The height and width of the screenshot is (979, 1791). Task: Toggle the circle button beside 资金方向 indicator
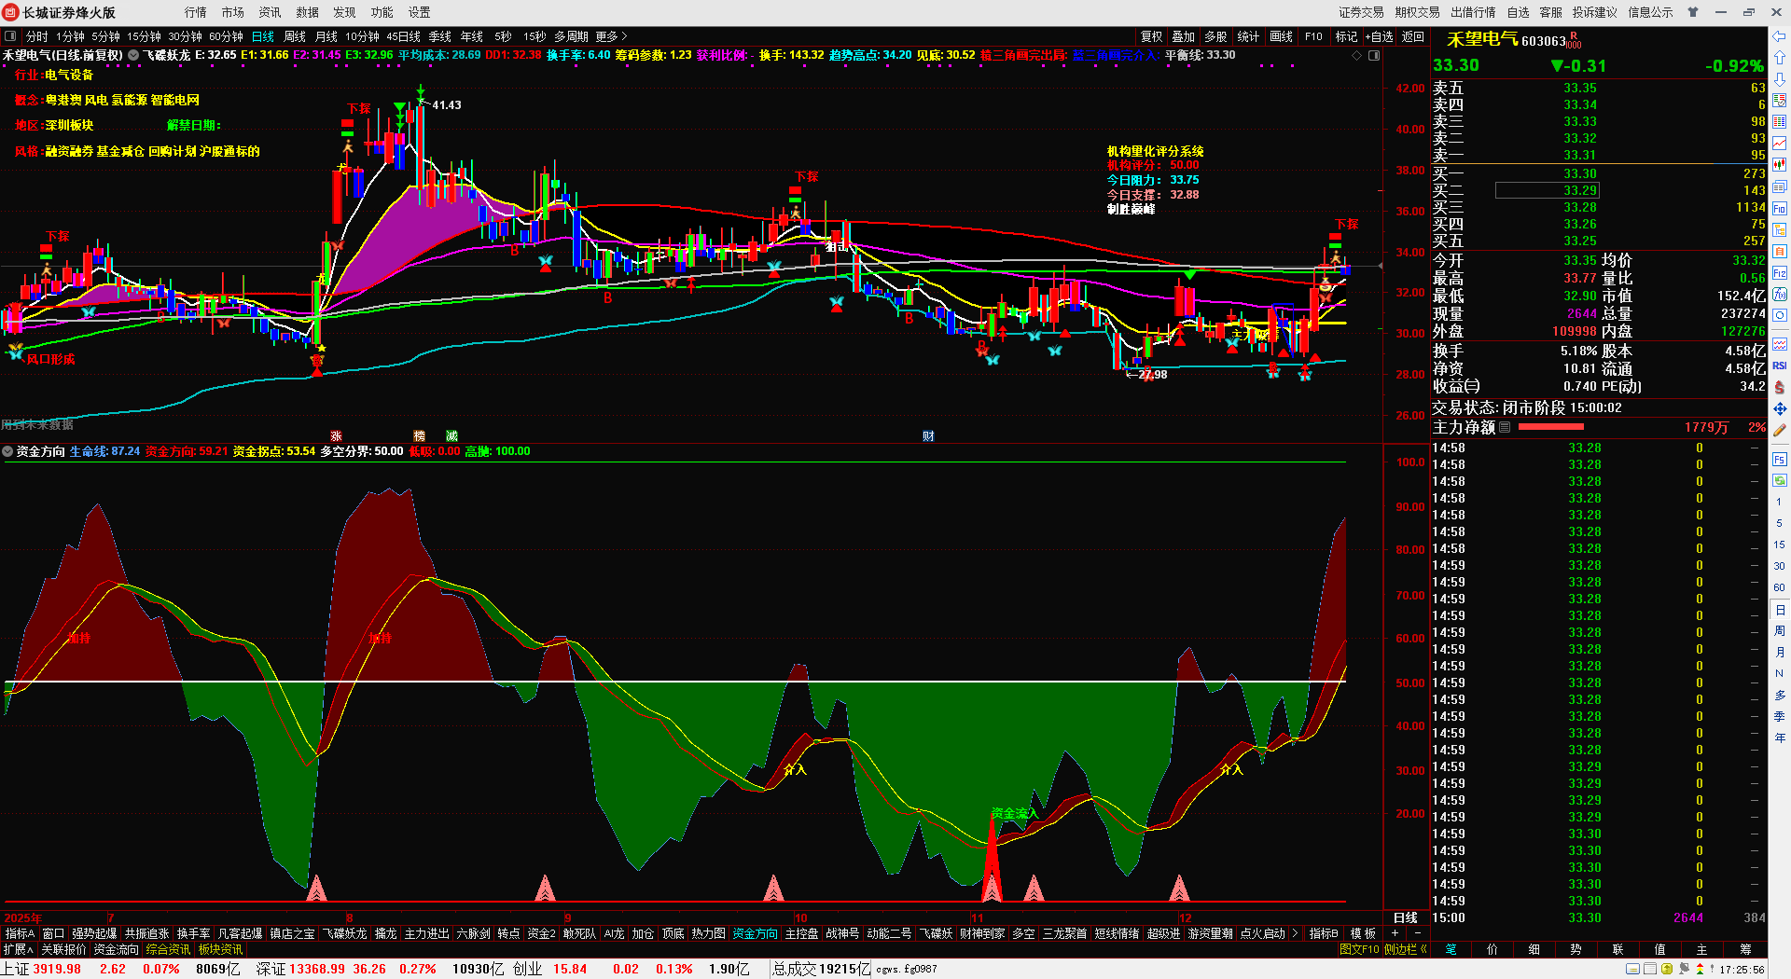(x=8, y=451)
